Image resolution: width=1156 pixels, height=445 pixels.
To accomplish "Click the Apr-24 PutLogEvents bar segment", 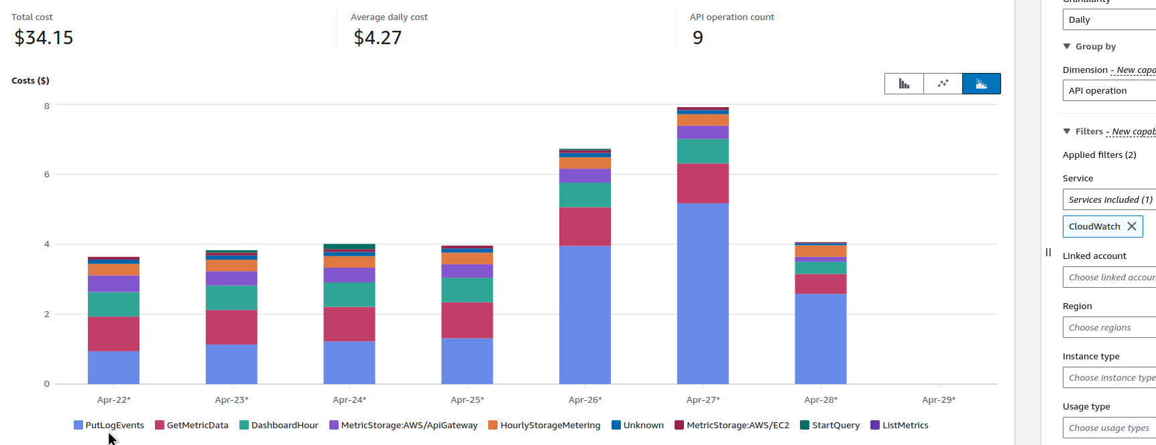I will point(349,363).
